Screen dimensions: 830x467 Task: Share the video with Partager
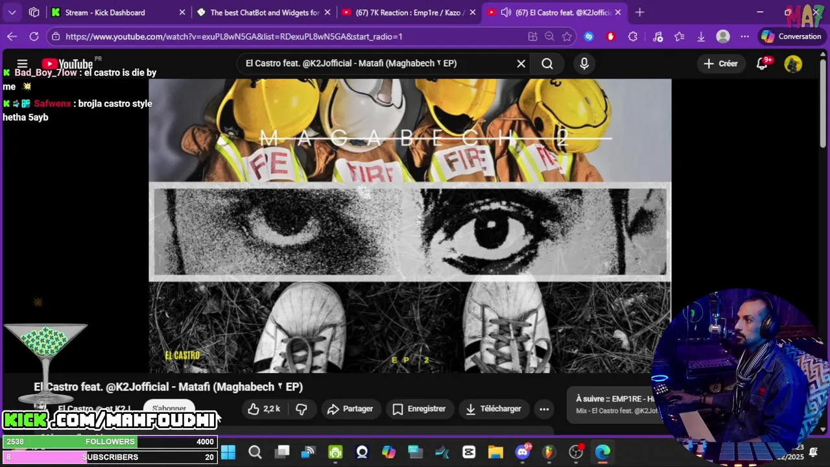pos(350,409)
